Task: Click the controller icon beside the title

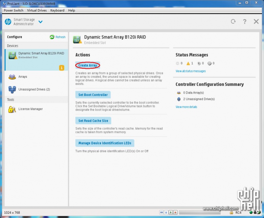Action: click(78, 40)
